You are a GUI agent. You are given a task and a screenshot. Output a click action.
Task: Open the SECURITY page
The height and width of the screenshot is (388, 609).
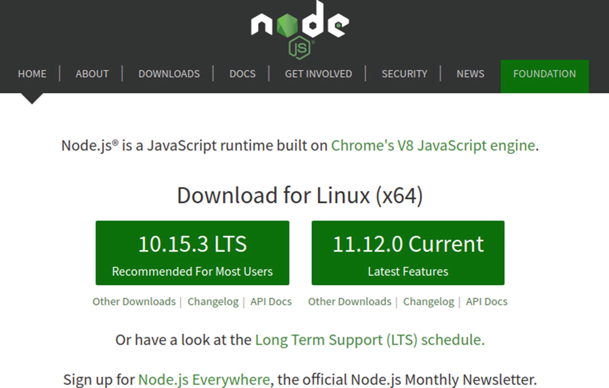pyautogui.click(x=404, y=74)
